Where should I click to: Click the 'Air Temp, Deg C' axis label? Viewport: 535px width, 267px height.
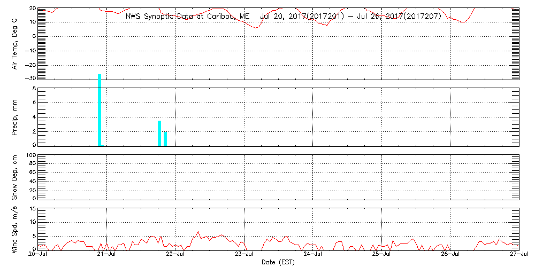pyautogui.click(x=15, y=43)
